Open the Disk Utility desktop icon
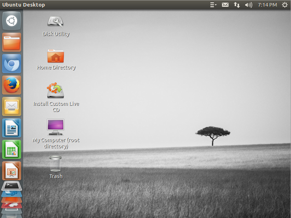Viewport: 291px width, 218px height. (56, 22)
